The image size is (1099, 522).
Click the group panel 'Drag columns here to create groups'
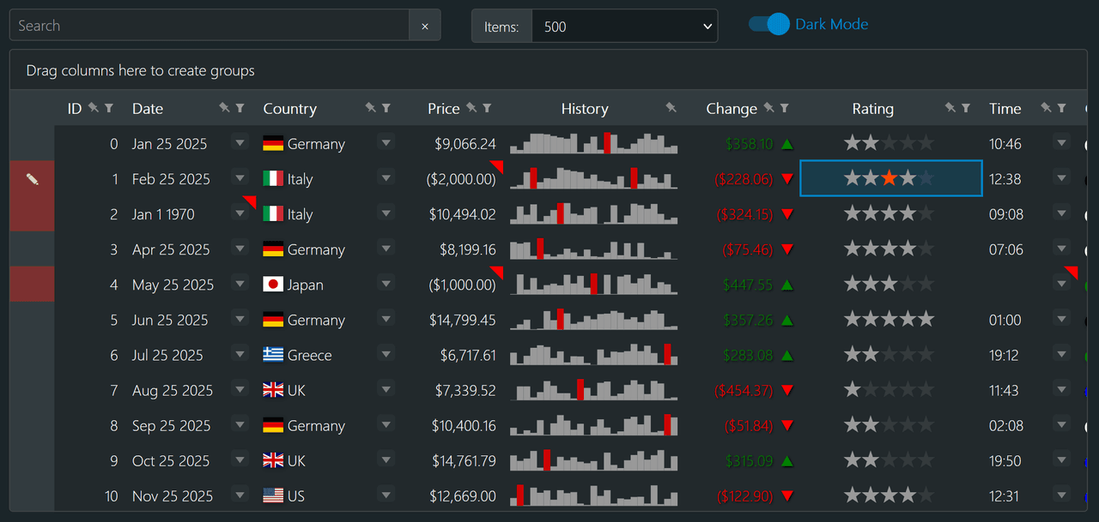pos(549,70)
